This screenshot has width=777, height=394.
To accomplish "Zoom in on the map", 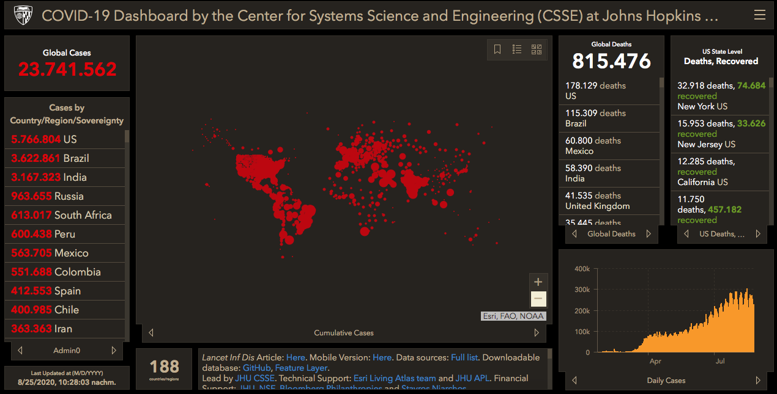I will [x=538, y=282].
